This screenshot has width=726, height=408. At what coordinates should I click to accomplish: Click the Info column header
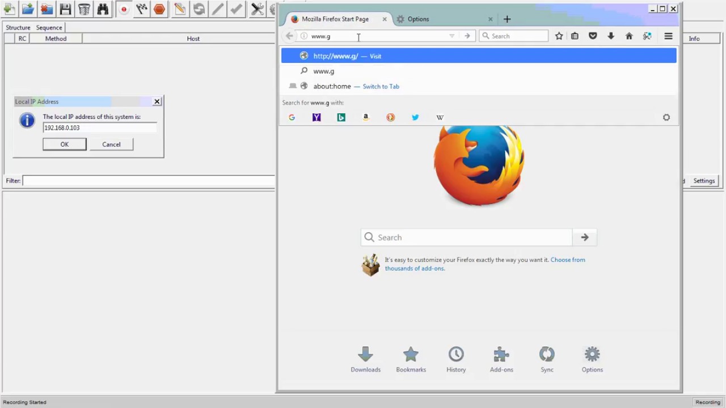click(694, 39)
